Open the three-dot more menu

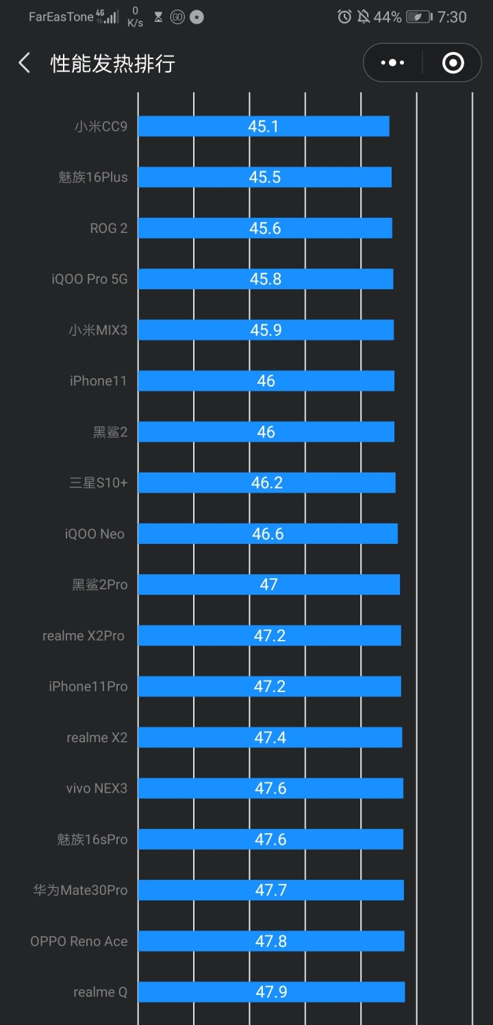pyautogui.click(x=392, y=63)
